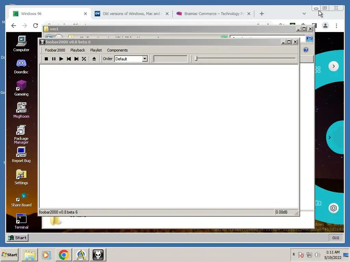Open the Computer desktop icon
Viewport: 350px width, 262px height.
[21, 44]
